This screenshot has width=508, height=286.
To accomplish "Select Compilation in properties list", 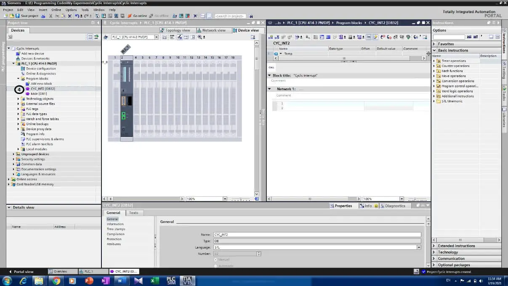I will pyautogui.click(x=115, y=234).
